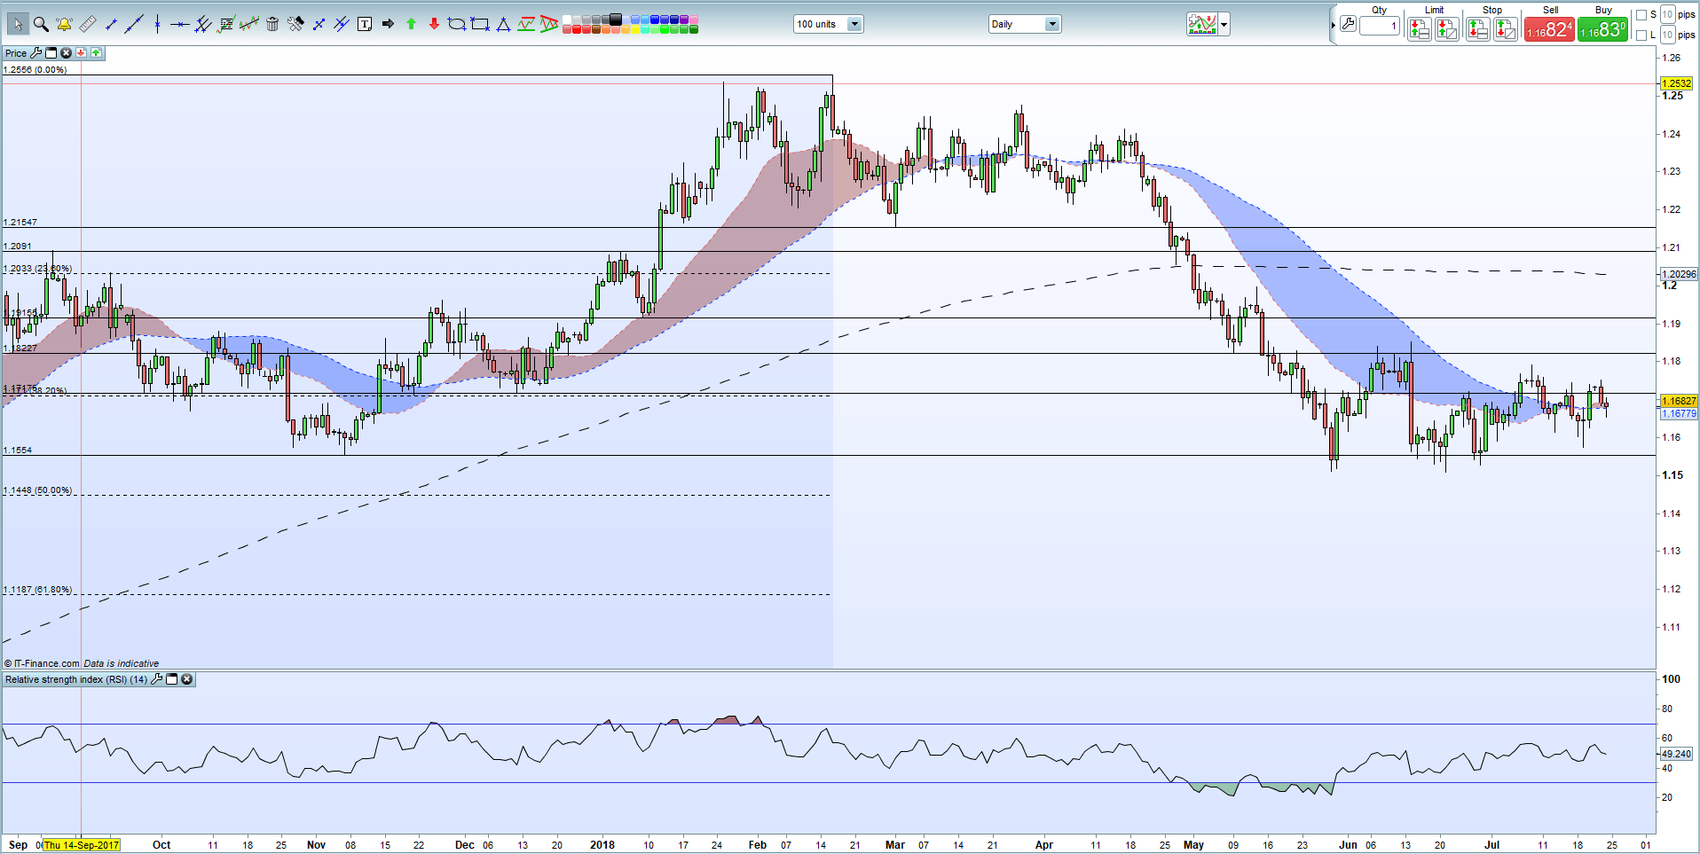Click the Relative strength index (RSI) label

tap(76, 679)
